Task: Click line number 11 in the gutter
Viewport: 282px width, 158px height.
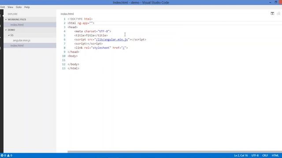Action: tap(63, 60)
